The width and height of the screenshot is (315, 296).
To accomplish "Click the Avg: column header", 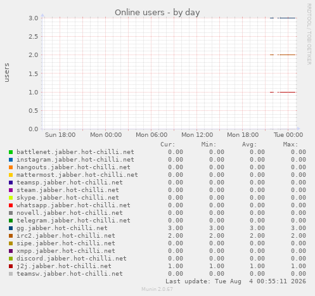I will (x=249, y=145).
